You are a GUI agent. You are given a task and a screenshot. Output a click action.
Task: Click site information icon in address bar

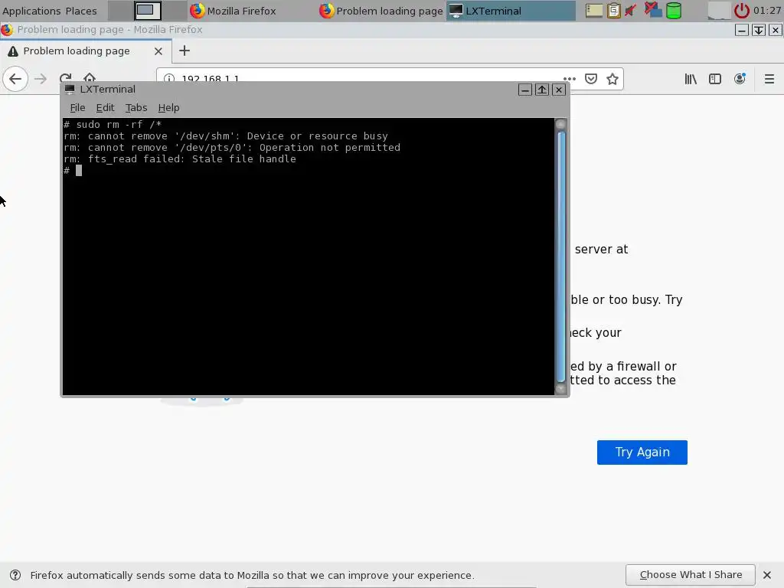tap(169, 79)
